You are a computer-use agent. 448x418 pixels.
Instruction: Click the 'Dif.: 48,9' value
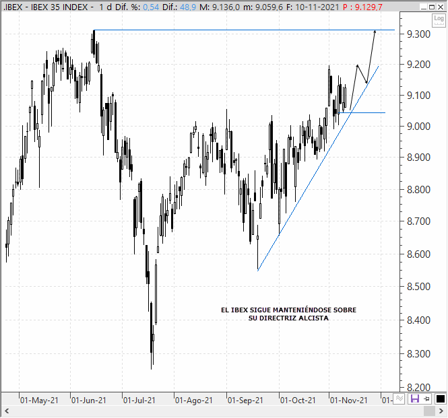179,7
